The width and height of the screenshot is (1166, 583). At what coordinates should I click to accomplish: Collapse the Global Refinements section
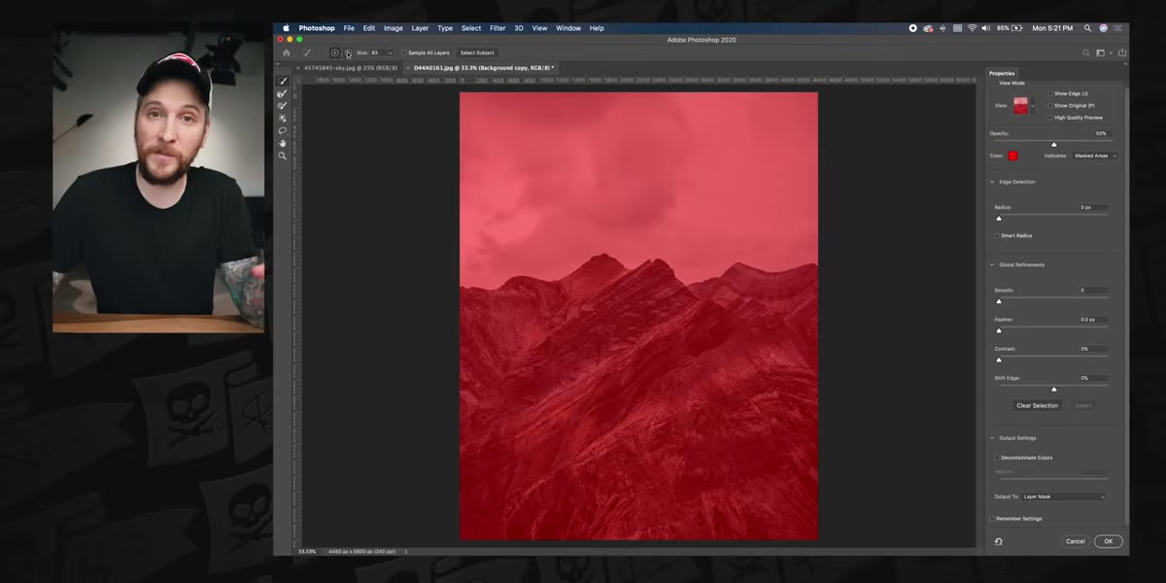pyautogui.click(x=992, y=264)
